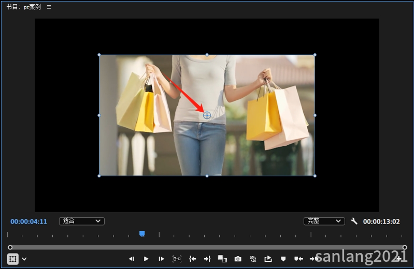Viewport: 414px width, 269px height.
Task: Click the Play button in program monitor
Action: point(146,259)
